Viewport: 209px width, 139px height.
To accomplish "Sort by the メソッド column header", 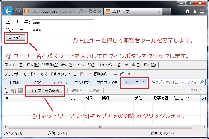I will coord(77,98).
